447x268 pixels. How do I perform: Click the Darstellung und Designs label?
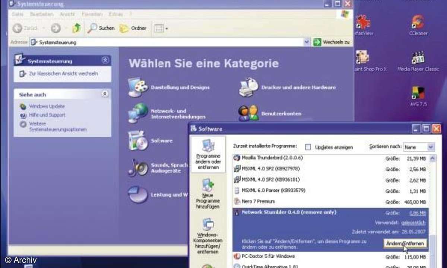180,87
